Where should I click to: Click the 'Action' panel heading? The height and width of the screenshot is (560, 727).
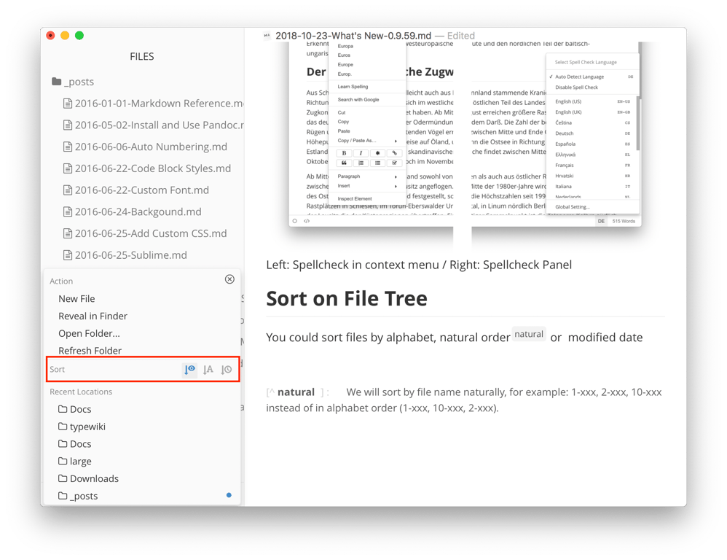(x=61, y=281)
